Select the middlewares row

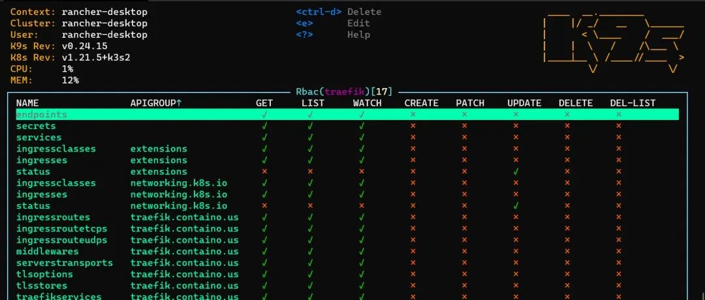[x=347, y=252]
